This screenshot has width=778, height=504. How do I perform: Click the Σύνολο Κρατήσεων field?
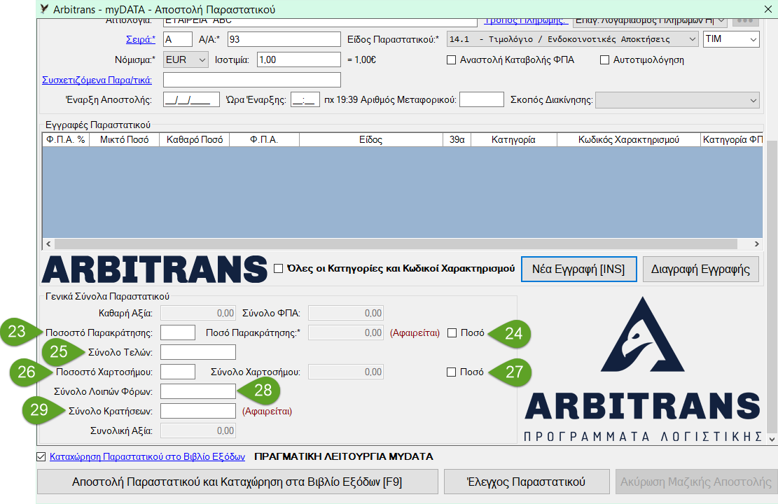pos(198,411)
